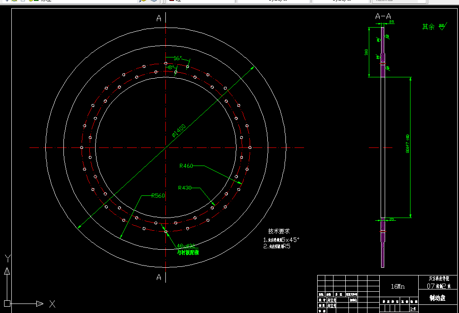
Task: Select the section letter A above the disc
Action: tap(159, 19)
